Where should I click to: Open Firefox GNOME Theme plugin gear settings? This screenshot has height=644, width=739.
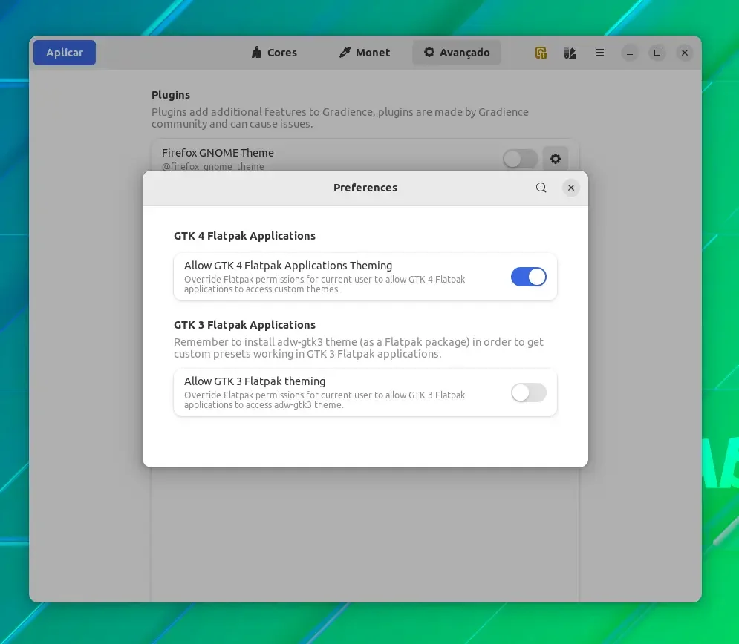556,159
